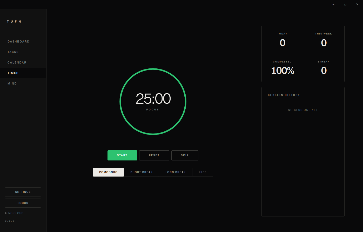Switch to the Calendar view
This screenshot has height=232, width=363.
click(x=17, y=62)
